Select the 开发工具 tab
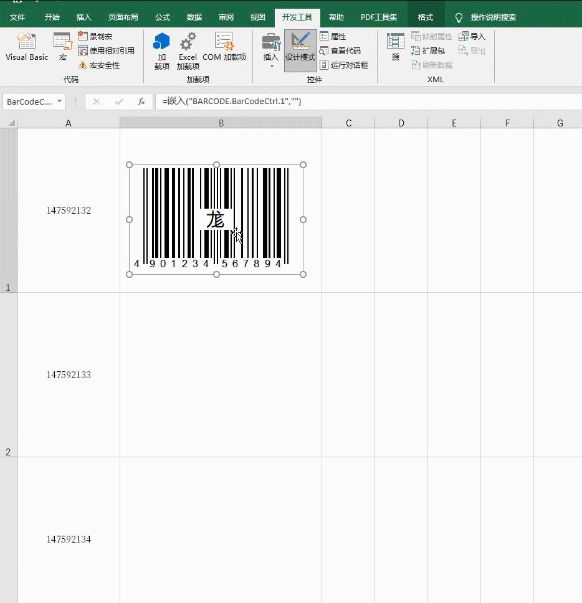The image size is (582, 603). click(x=297, y=17)
